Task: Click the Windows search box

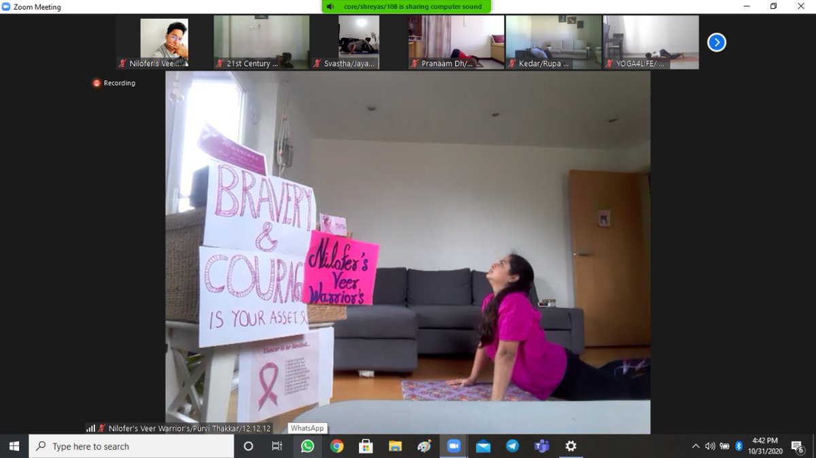Action: 132,446
